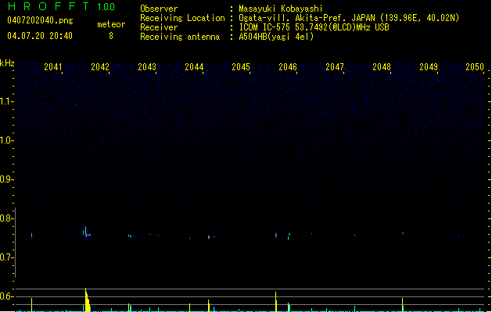Screen dimensions: 492x312
Task: Click the 2043 time axis marker
Action: [147, 67]
